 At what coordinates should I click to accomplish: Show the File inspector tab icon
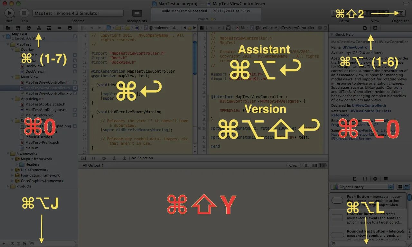pos(365,28)
